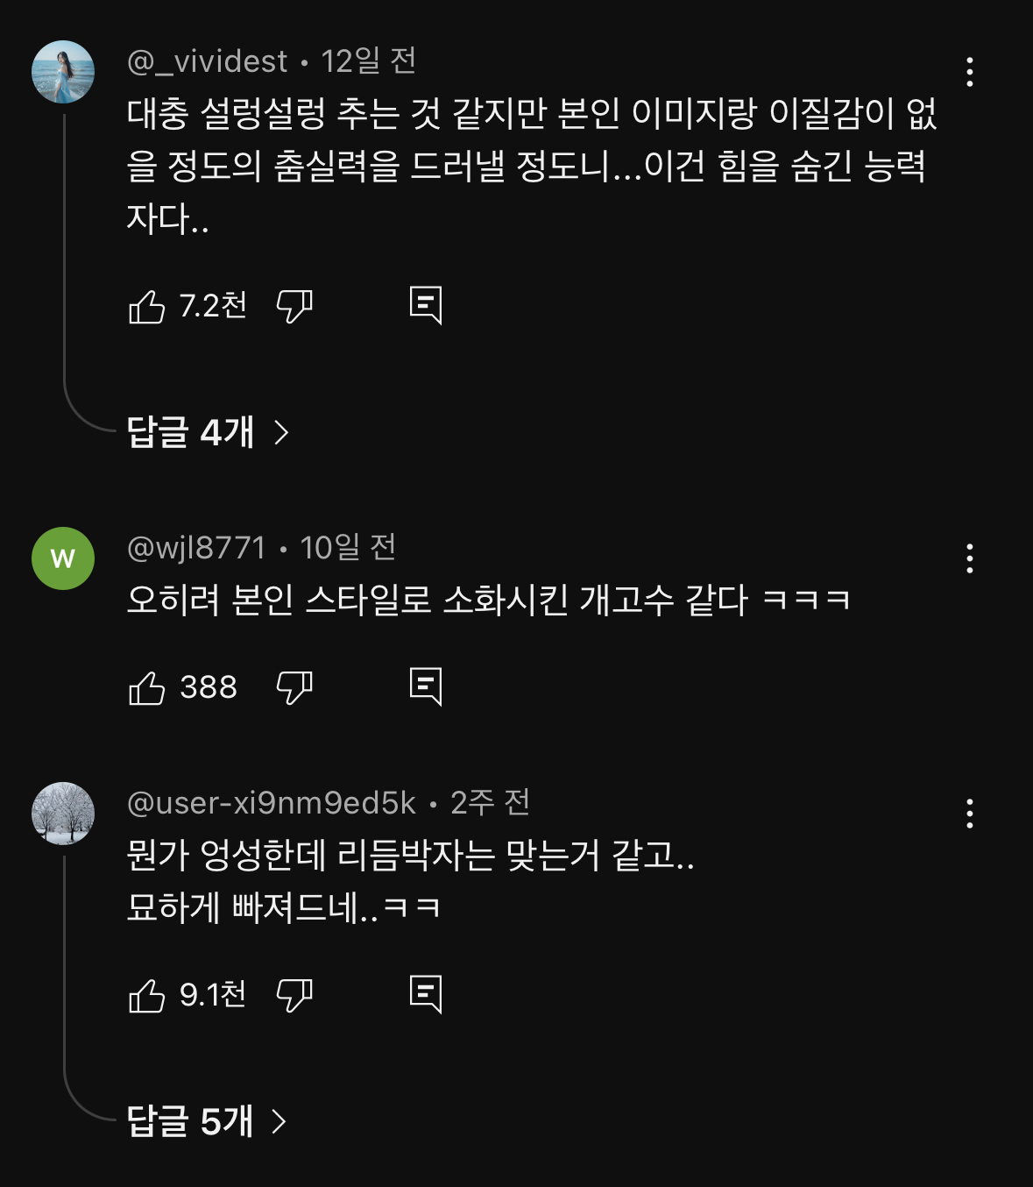
Task: Reply to the @user-xi9nm9ed5k comment
Action: [426, 995]
